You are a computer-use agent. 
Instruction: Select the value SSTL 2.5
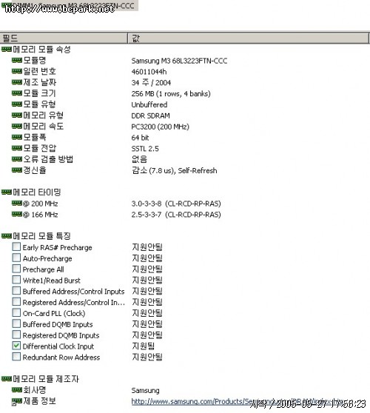pyautogui.click(x=145, y=149)
